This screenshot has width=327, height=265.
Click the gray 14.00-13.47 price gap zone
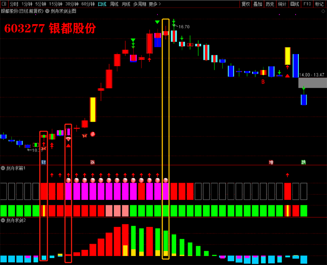tap(312, 83)
